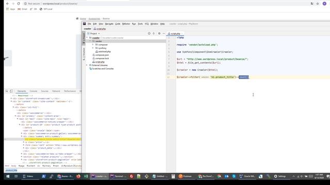This screenshot has width=330, height=185.
Task: Open Postman from the taskbar
Action: [x=185, y=176]
